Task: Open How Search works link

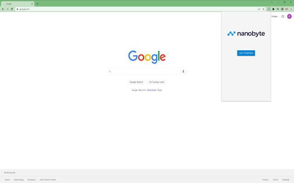Action: (x=48, y=180)
